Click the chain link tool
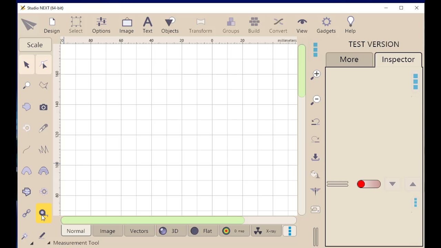 tap(27, 214)
